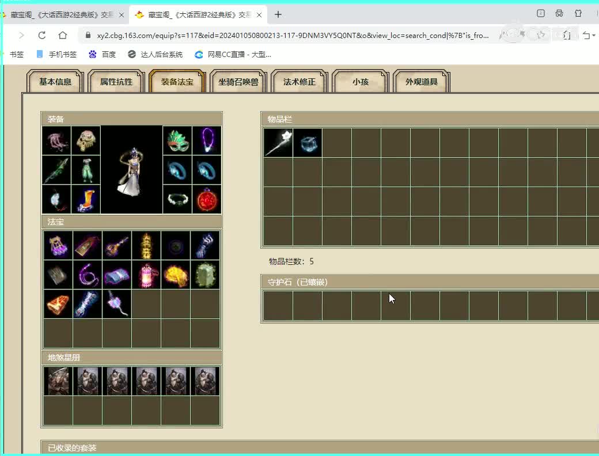This screenshot has height=456, width=599.
Task: Click the purple whip 法宝 icon
Action: (88, 275)
